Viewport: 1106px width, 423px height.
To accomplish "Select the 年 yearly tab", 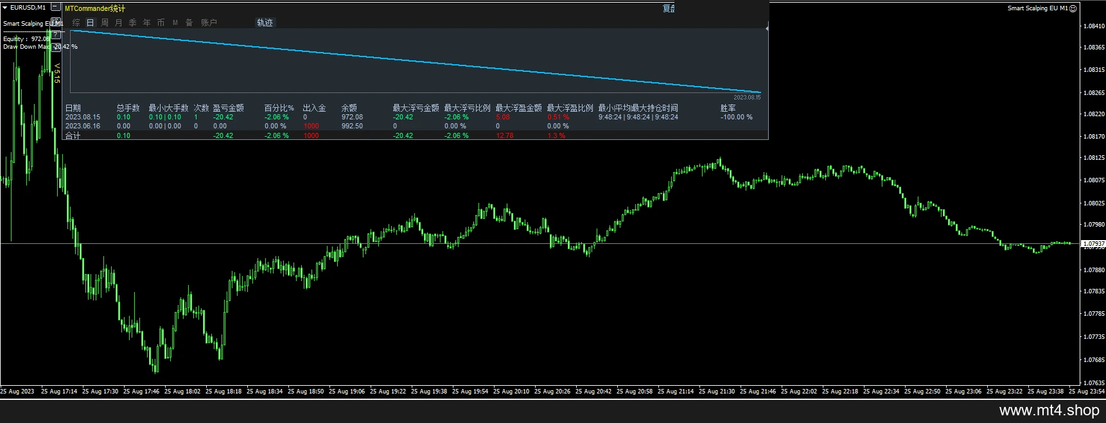I will (147, 22).
